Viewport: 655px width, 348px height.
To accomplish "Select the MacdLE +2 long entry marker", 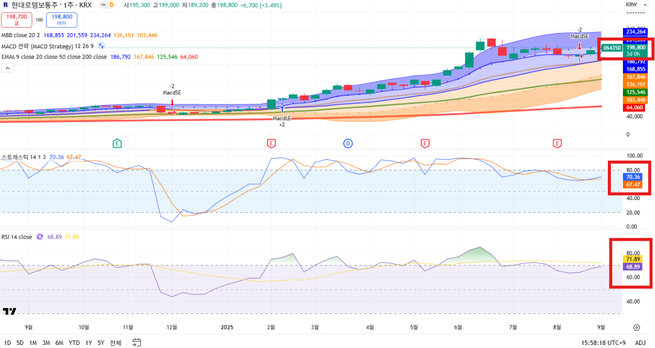I will 282,121.
